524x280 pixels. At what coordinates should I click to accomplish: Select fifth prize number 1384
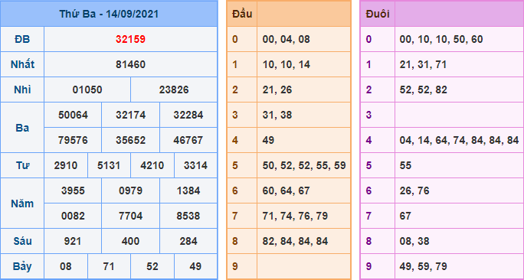[x=188, y=191]
